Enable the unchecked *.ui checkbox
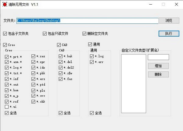183x131 pixels. tap(7, 107)
